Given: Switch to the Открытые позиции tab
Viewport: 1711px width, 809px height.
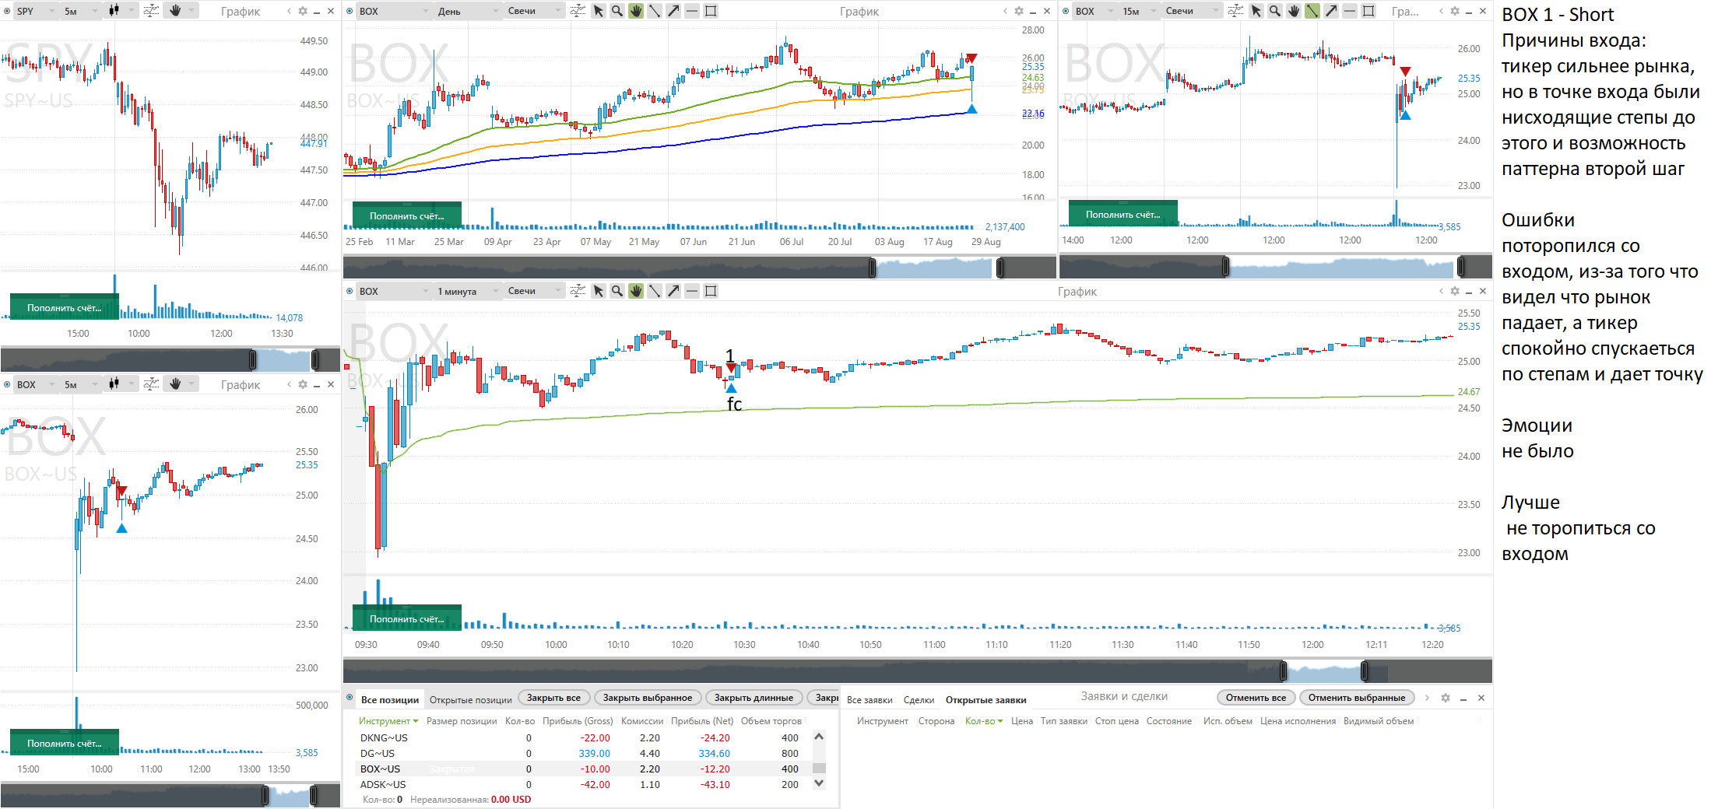Looking at the screenshot, I should point(470,700).
